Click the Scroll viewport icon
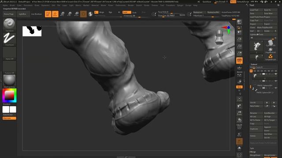 (x=239, y=32)
